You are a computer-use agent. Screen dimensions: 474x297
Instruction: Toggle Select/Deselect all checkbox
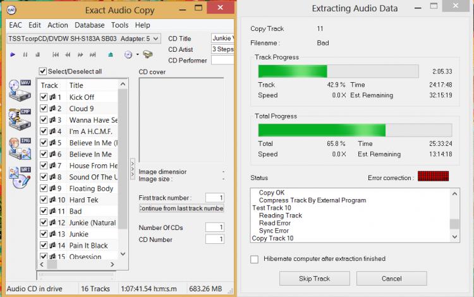coord(42,71)
